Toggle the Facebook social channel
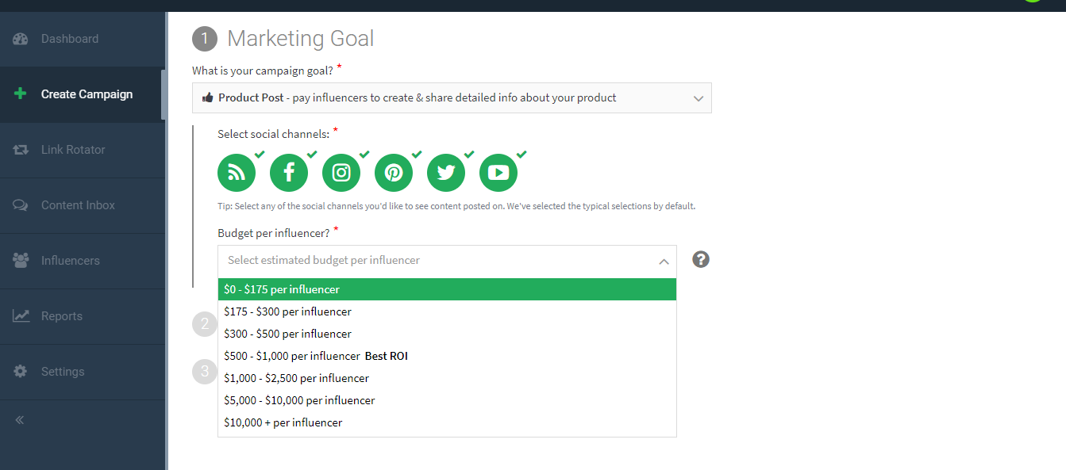The height and width of the screenshot is (470, 1066). (x=289, y=173)
